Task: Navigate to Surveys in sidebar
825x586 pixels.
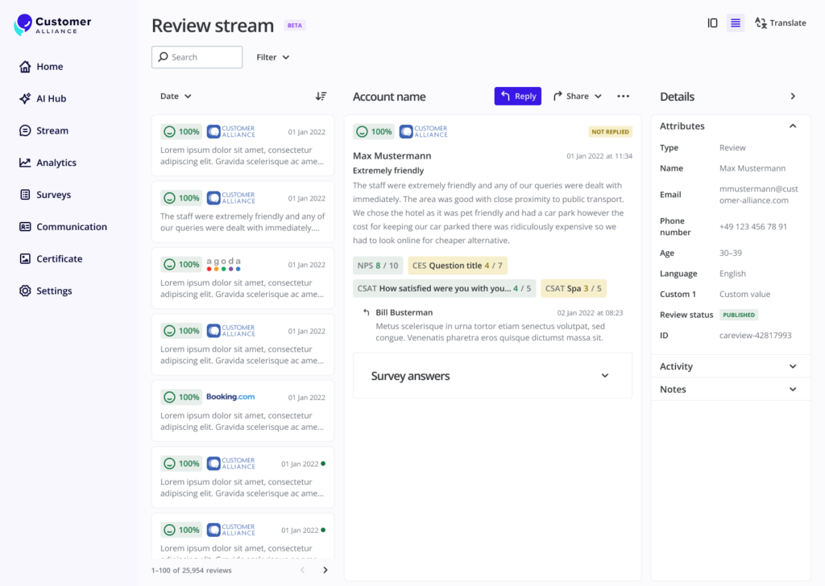Action: click(53, 195)
